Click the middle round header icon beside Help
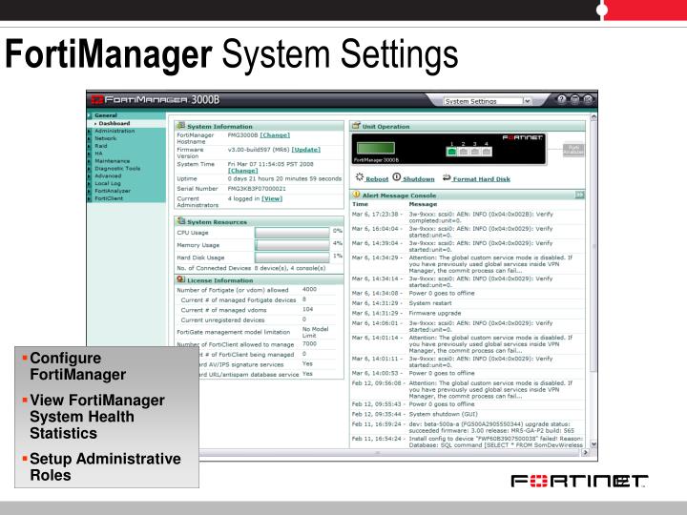 click(x=574, y=99)
